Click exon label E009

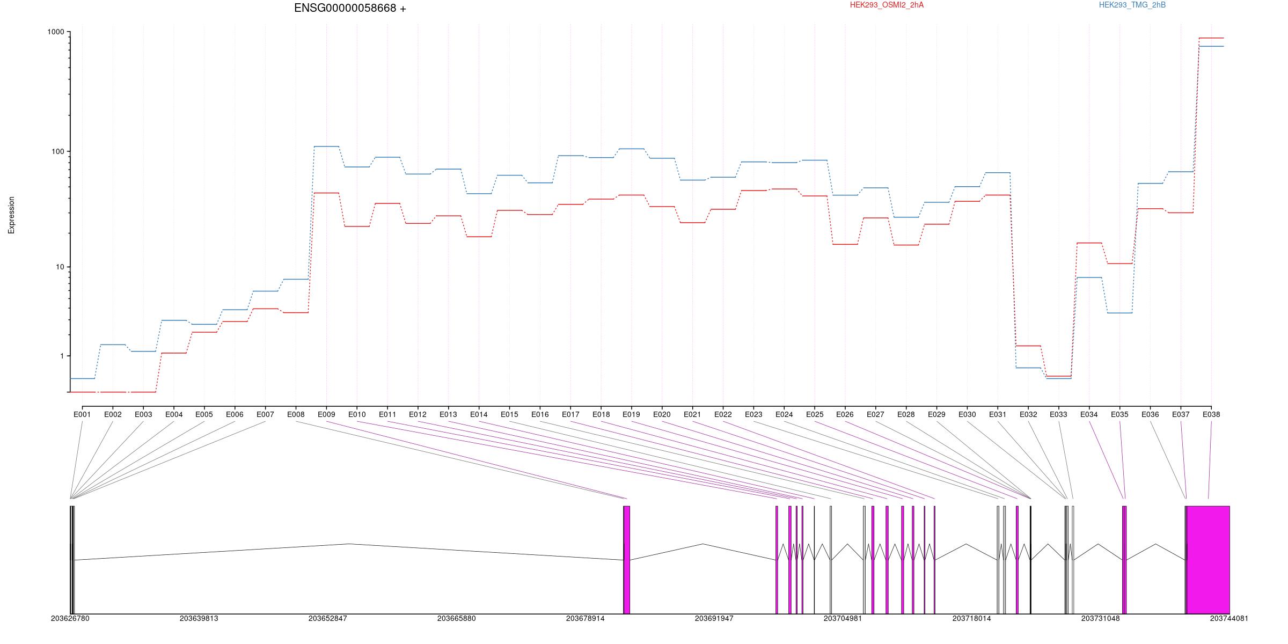[x=326, y=414]
